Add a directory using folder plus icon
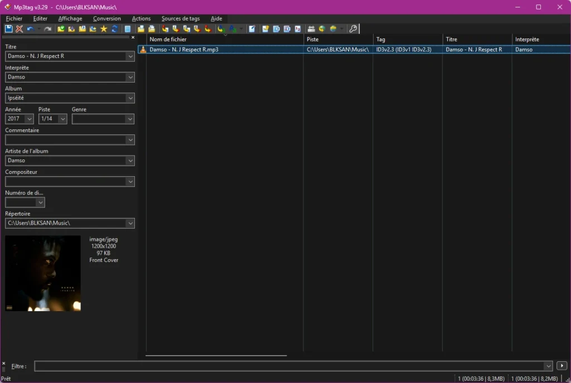The width and height of the screenshot is (571, 383). [x=72, y=29]
